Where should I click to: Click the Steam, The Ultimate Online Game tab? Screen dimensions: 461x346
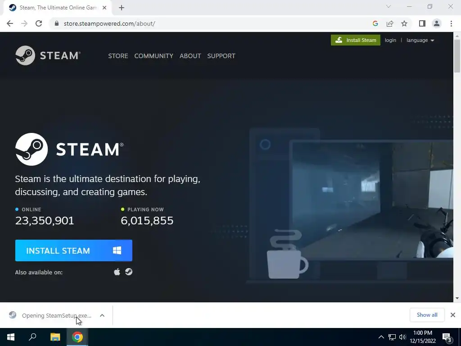coord(57,8)
